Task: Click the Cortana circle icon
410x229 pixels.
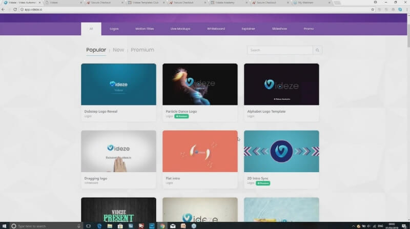Action: tap(14, 226)
